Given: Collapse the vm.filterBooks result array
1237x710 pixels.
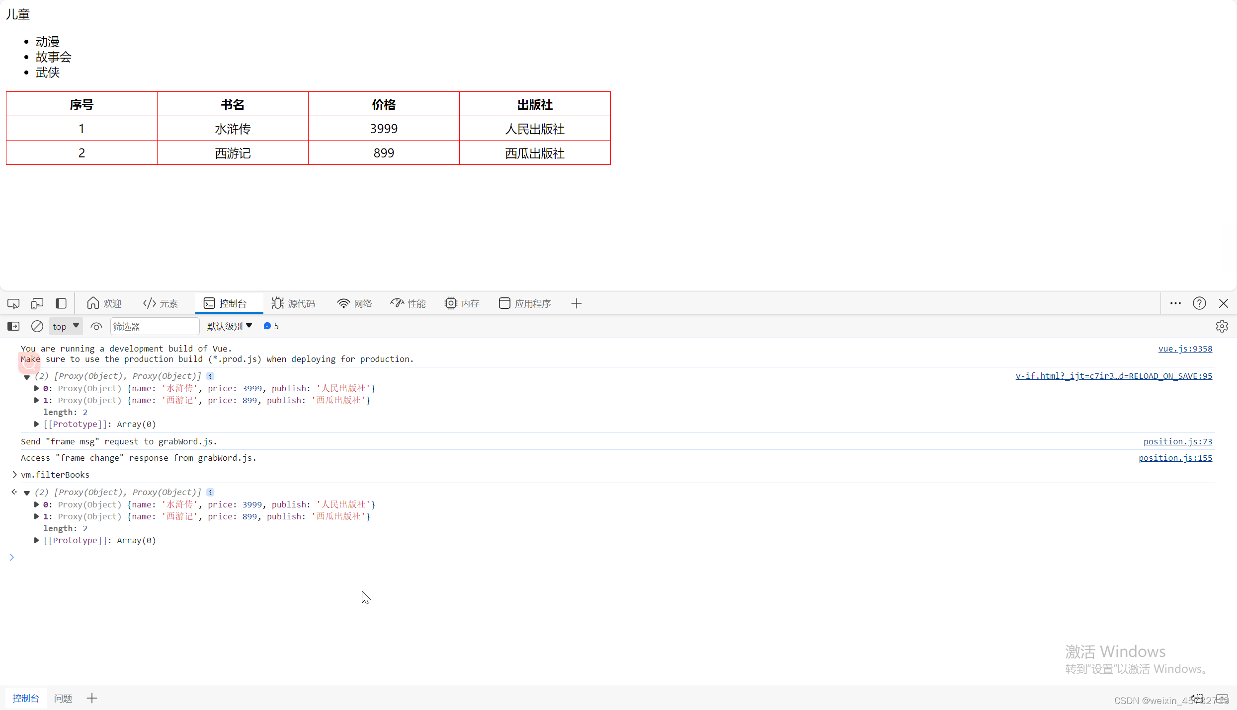Looking at the screenshot, I should 27,493.
